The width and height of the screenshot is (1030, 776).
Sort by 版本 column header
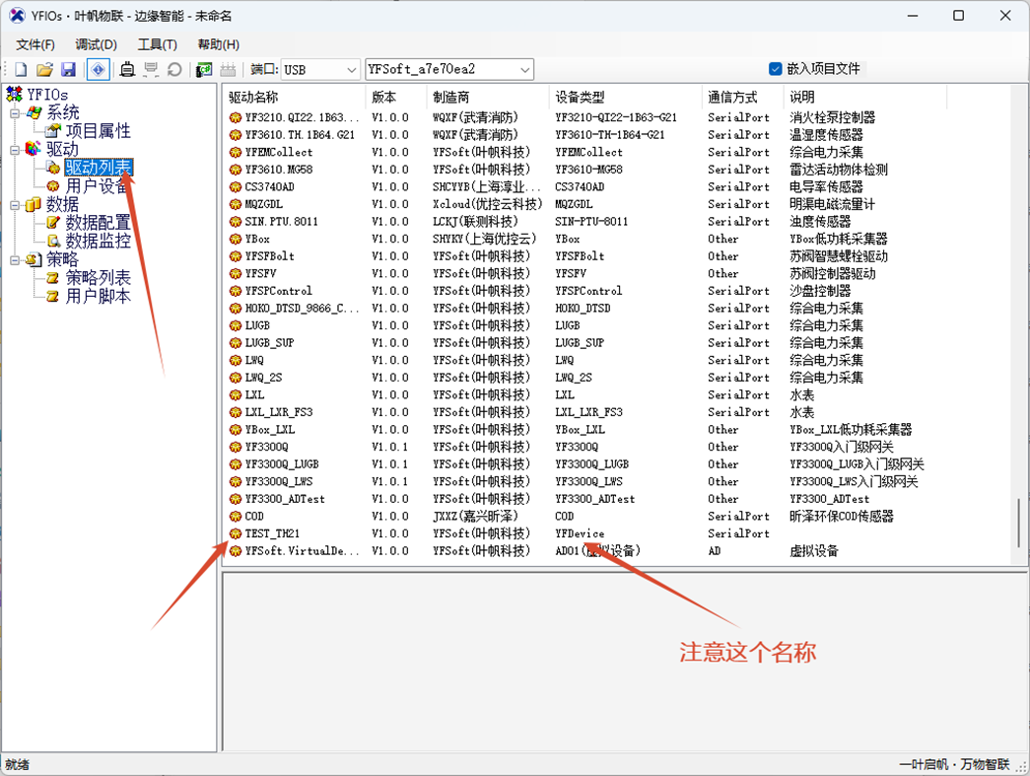click(396, 98)
